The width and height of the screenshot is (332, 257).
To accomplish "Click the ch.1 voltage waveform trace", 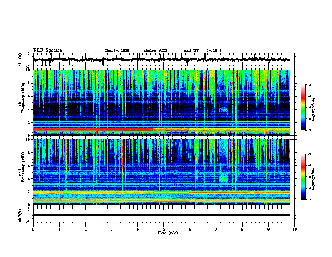I will [161, 60].
